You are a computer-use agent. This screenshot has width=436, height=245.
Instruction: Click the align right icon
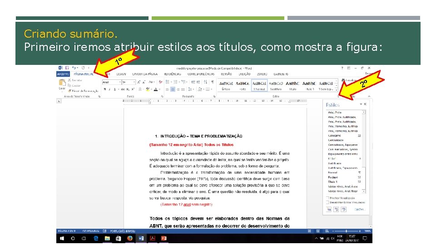coord(178,89)
